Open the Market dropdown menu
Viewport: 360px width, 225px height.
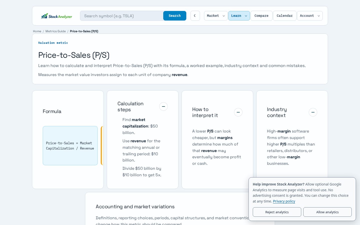click(x=216, y=16)
